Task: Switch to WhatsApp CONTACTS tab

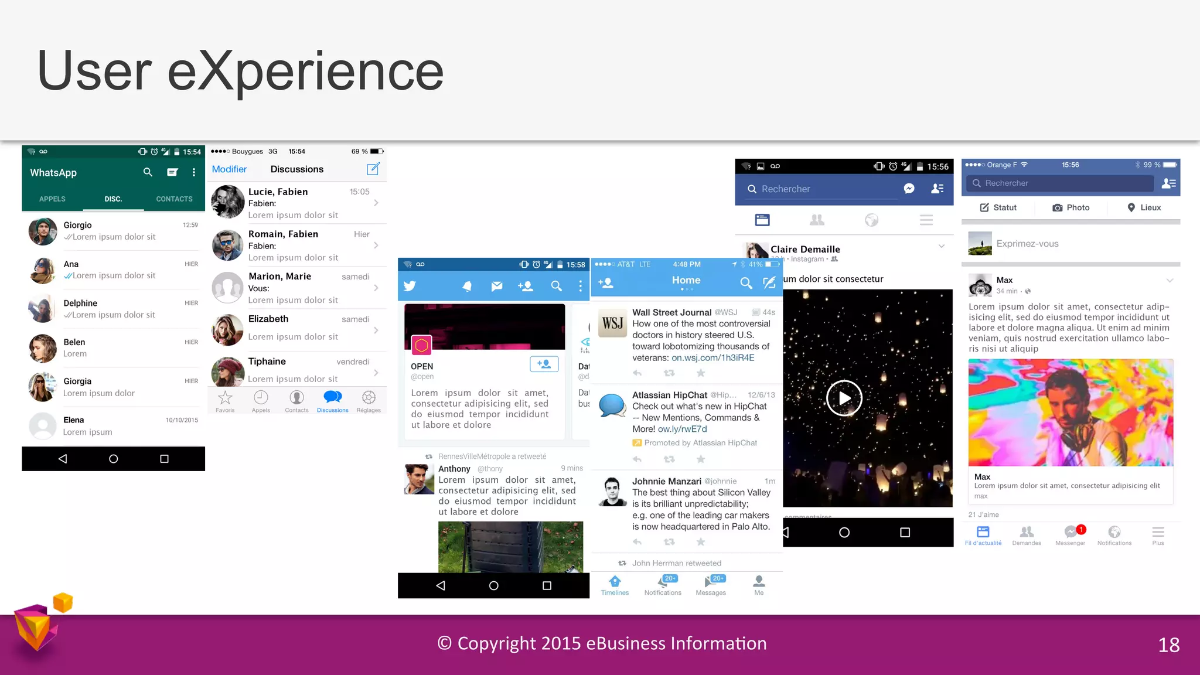Action: (x=174, y=199)
